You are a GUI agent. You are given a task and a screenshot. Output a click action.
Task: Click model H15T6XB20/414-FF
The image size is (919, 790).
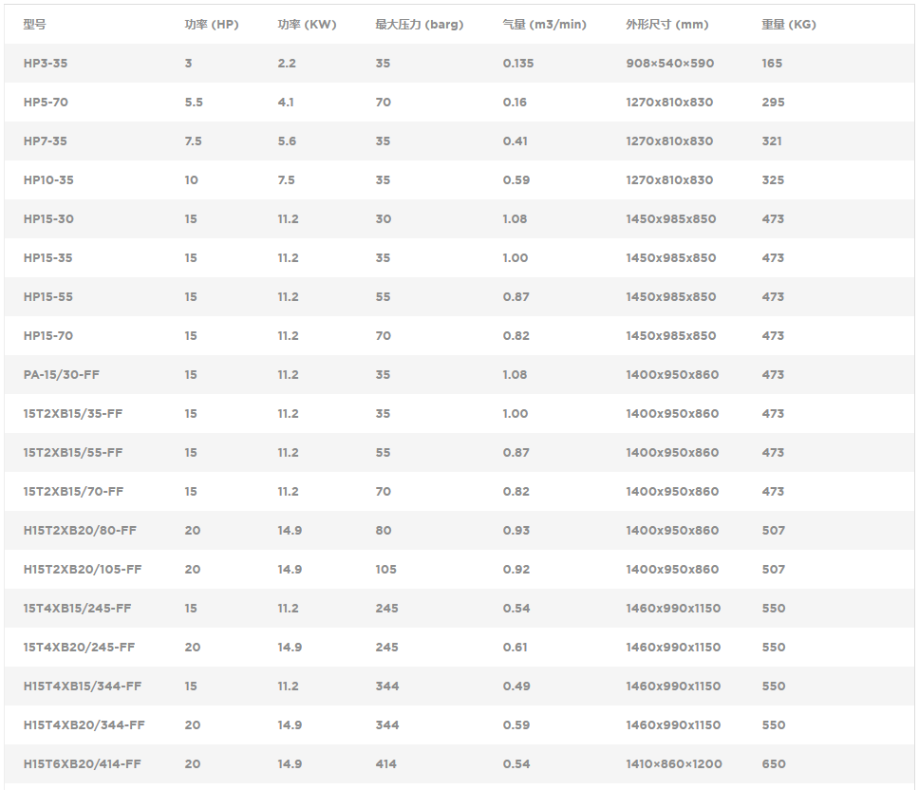tap(83, 764)
